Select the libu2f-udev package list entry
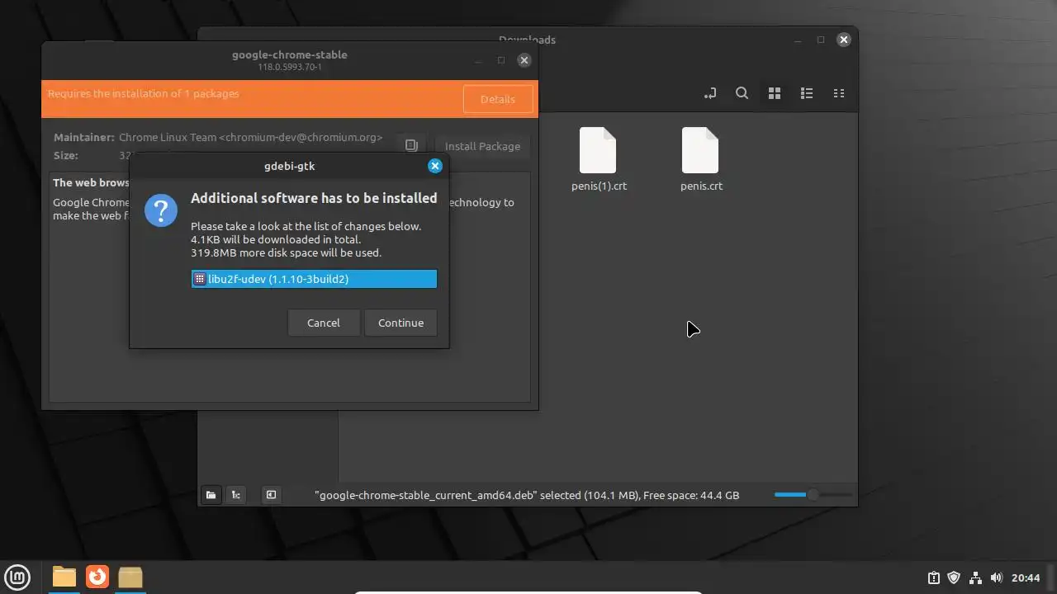This screenshot has height=594, width=1057. (314, 279)
